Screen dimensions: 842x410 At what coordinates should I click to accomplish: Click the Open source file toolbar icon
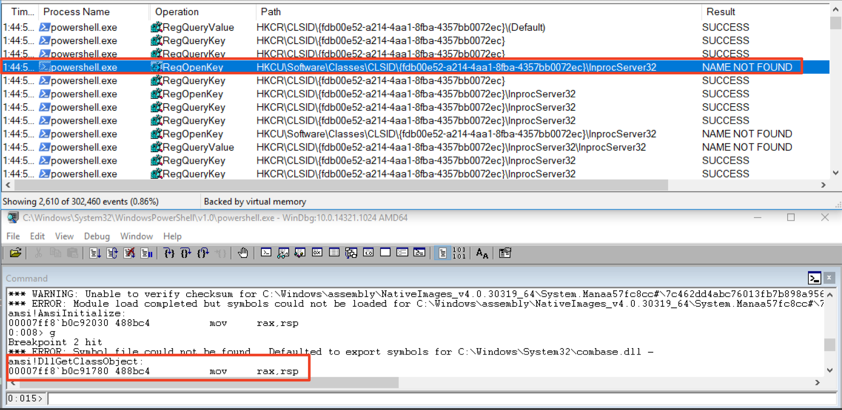[x=15, y=253]
